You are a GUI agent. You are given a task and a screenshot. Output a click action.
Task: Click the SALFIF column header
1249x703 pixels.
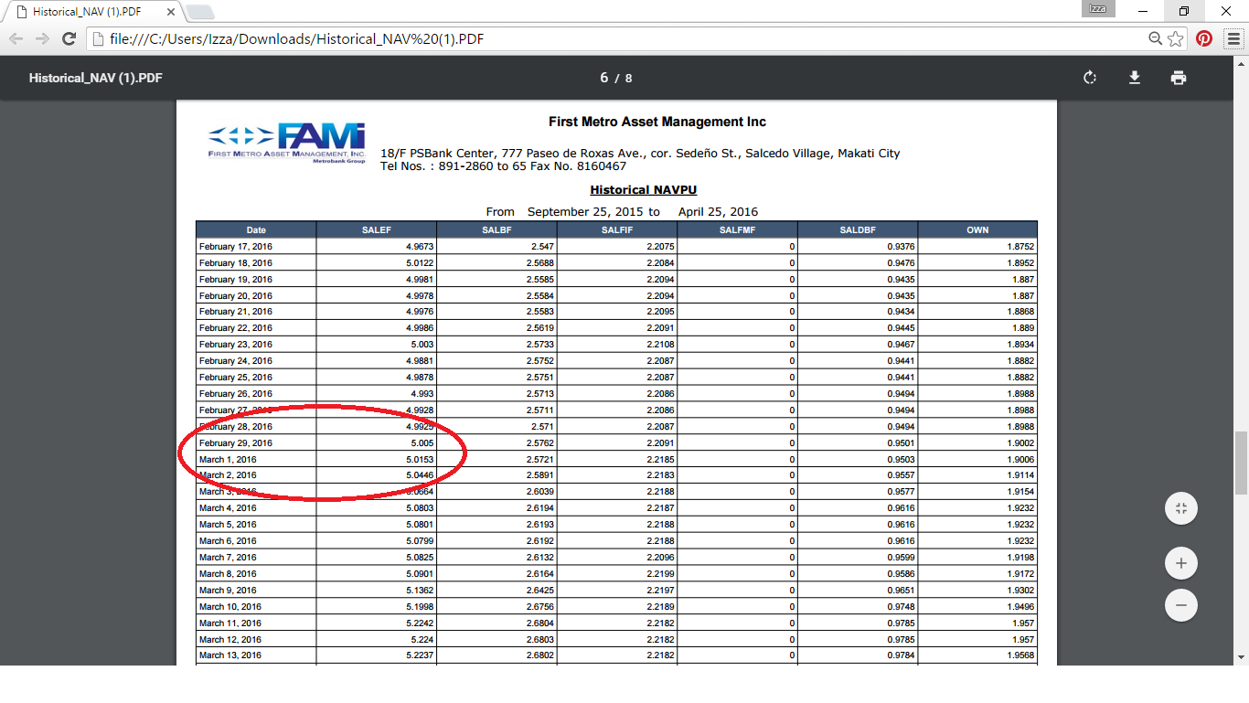617,230
